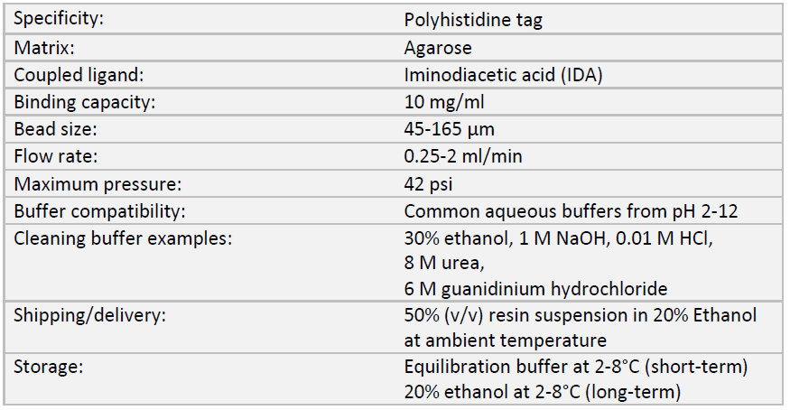Click the "Agarose" value cell
Image resolution: width=790 pixels, height=410 pixels.
[438, 47]
